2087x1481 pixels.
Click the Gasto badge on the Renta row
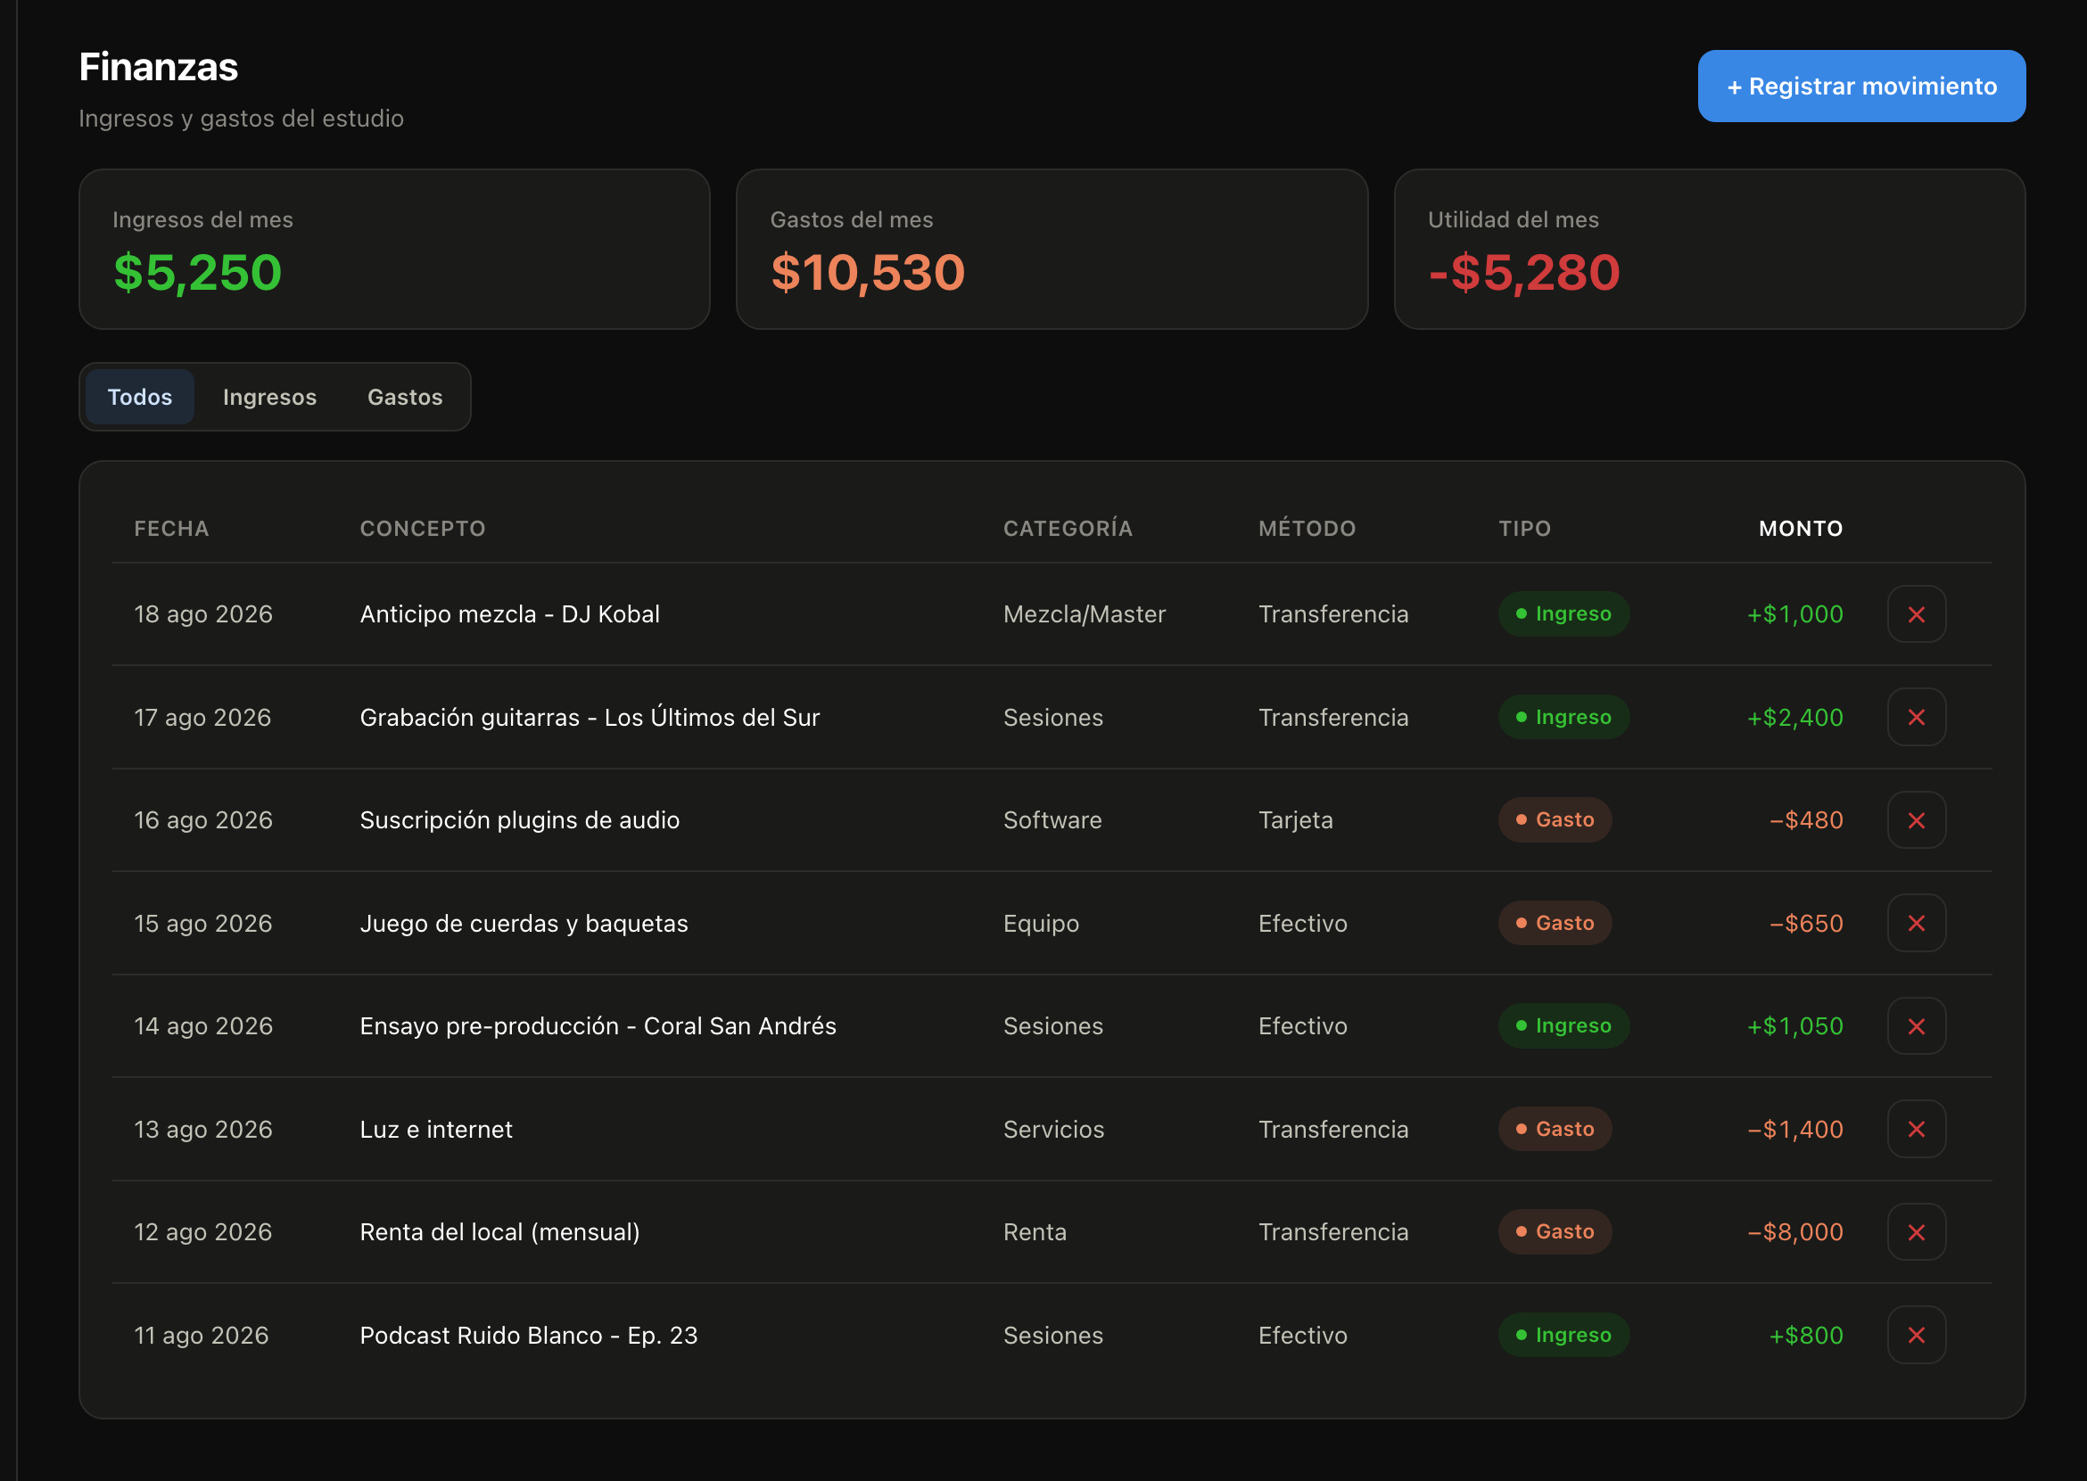pyautogui.click(x=1555, y=1232)
